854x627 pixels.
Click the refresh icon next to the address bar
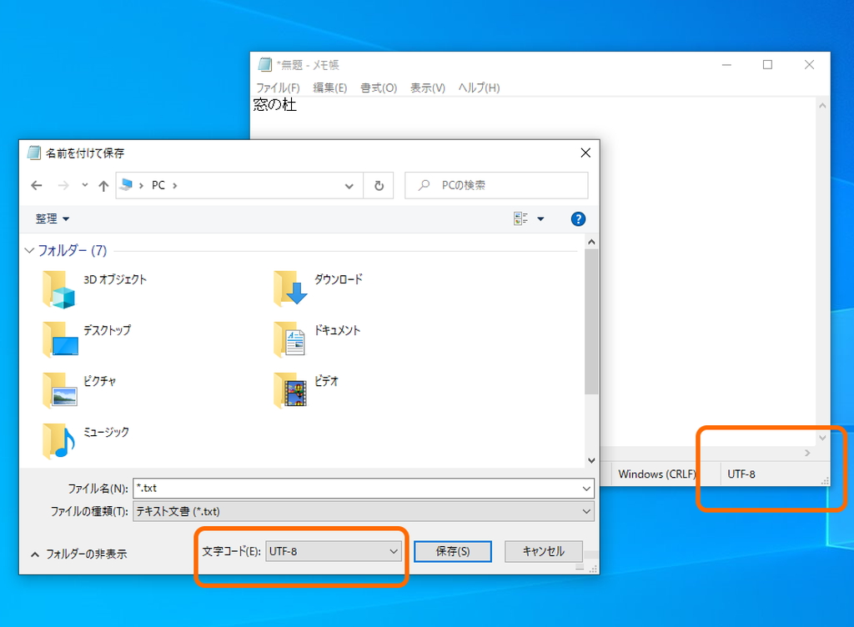[379, 185]
